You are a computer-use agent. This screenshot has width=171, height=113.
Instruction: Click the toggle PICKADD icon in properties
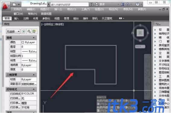[24, 31]
